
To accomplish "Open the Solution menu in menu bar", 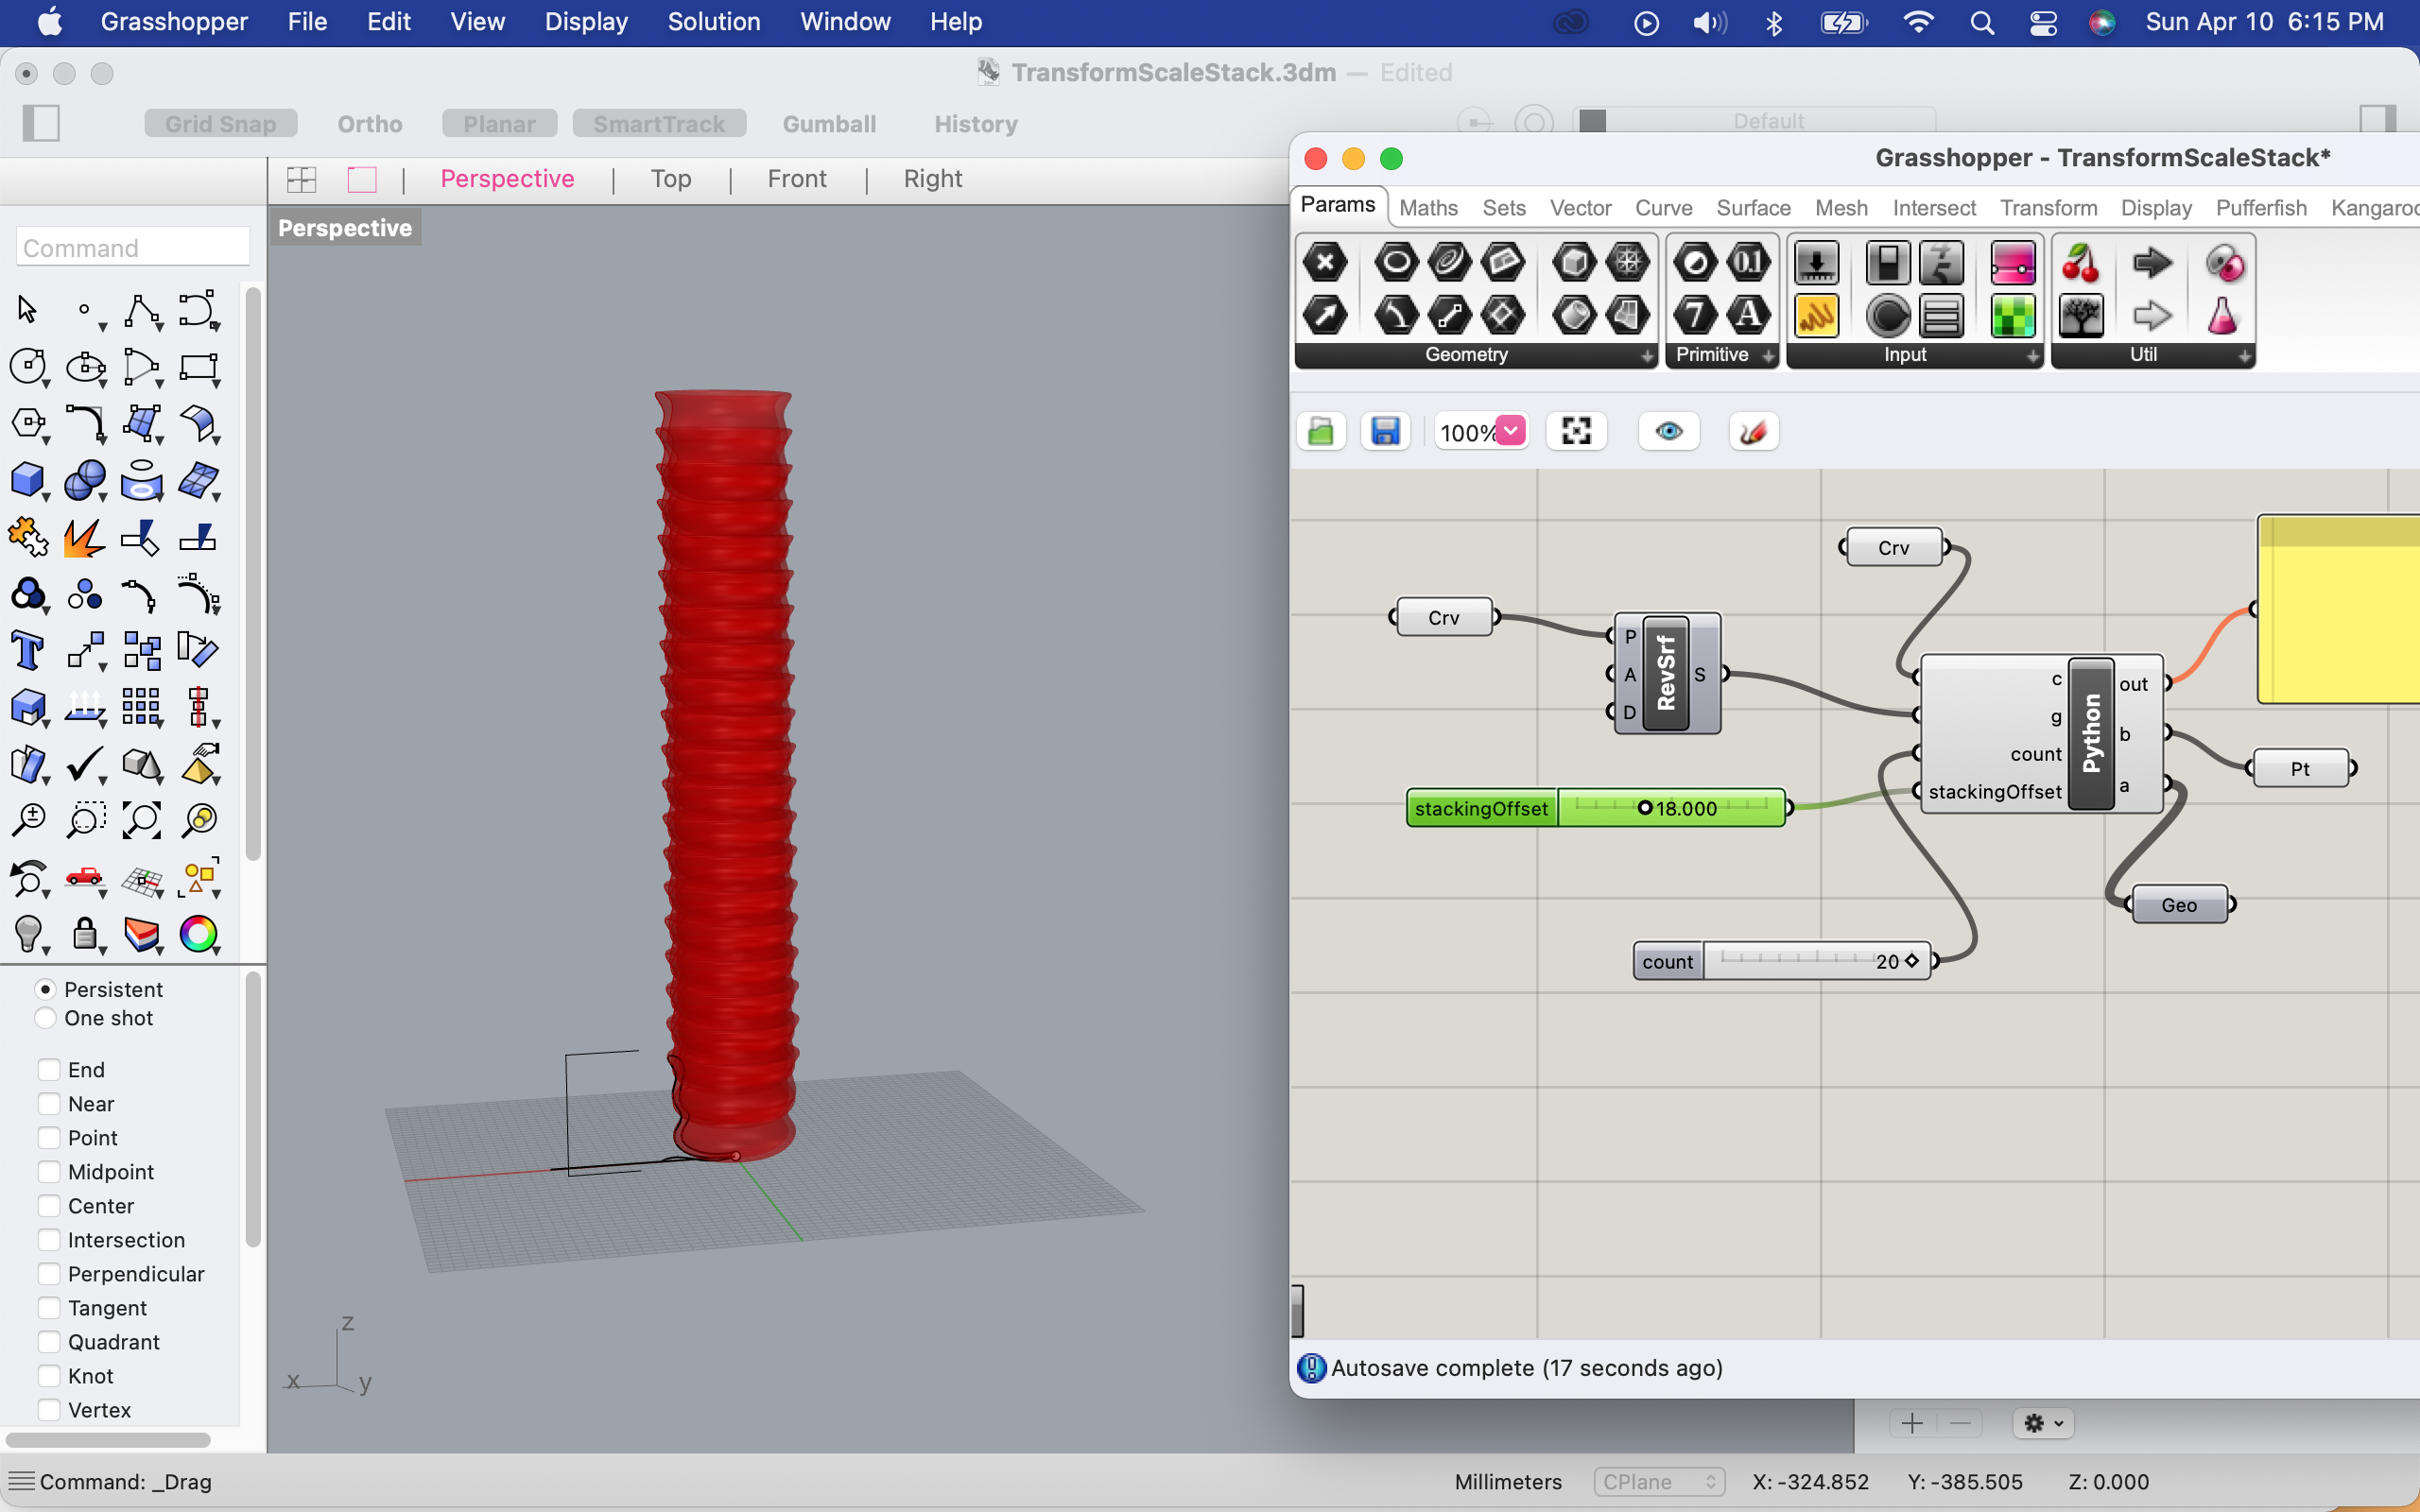I will pos(713,22).
